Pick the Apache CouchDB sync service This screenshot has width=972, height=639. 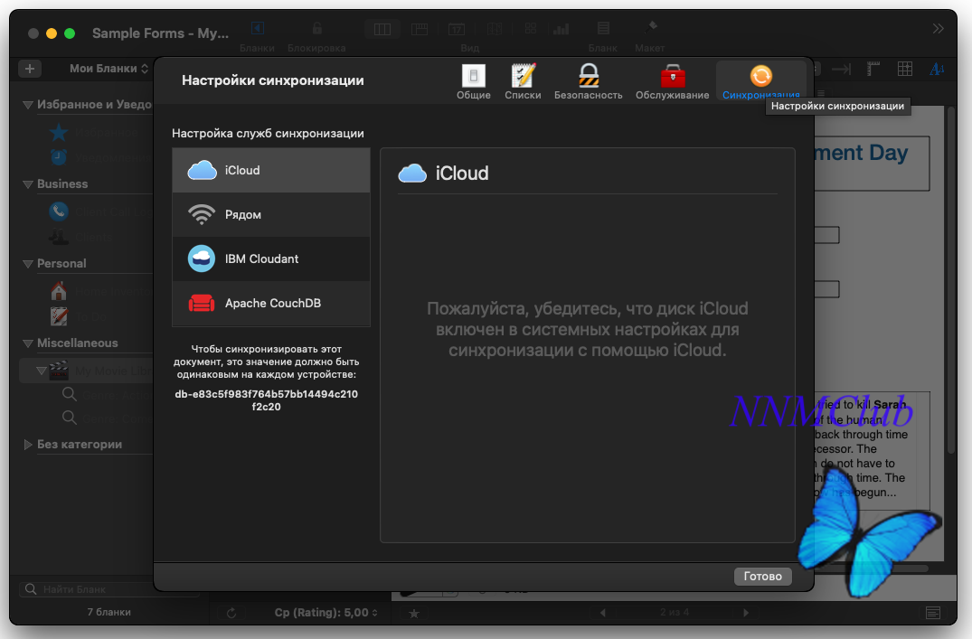click(271, 303)
